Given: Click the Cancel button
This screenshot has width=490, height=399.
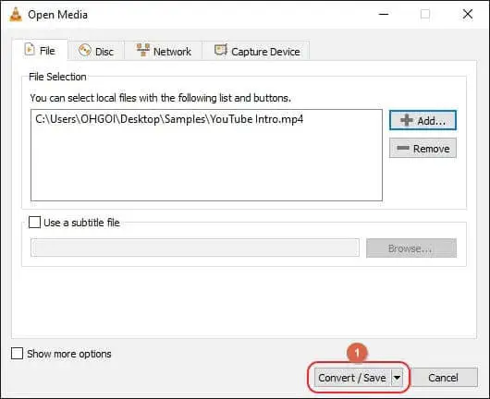Looking at the screenshot, I should [443, 378].
